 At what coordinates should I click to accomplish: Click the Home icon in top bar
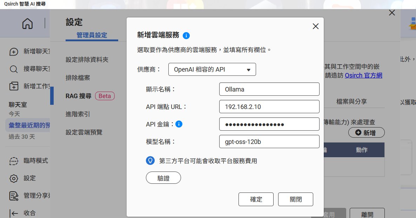[x=27, y=24]
